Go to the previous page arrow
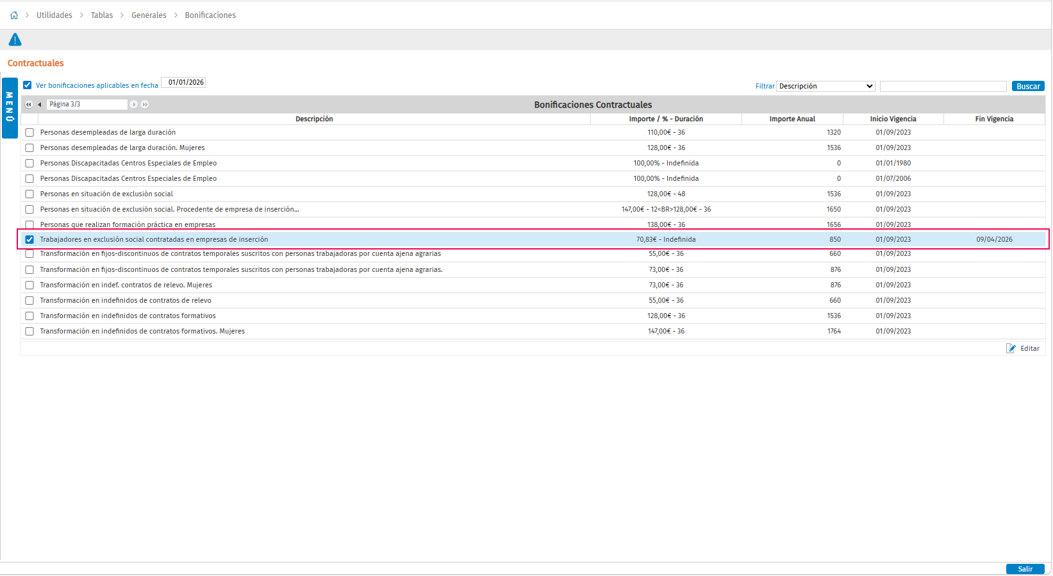The width and height of the screenshot is (1053, 576). coord(40,105)
